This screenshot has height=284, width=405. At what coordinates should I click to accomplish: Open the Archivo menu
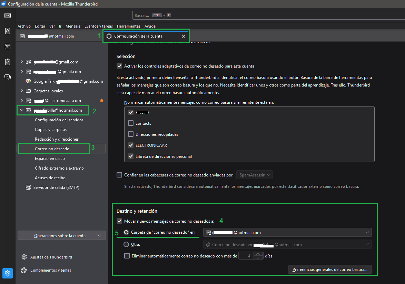click(24, 26)
